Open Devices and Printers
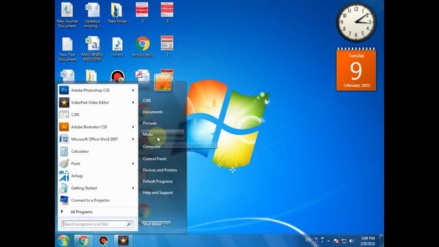This screenshot has height=247, width=439. (x=160, y=170)
